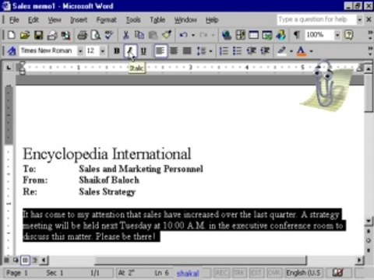The width and height of the screenshot is (374, 280).
Task: Switch to Normal view button
Action: 7,260
